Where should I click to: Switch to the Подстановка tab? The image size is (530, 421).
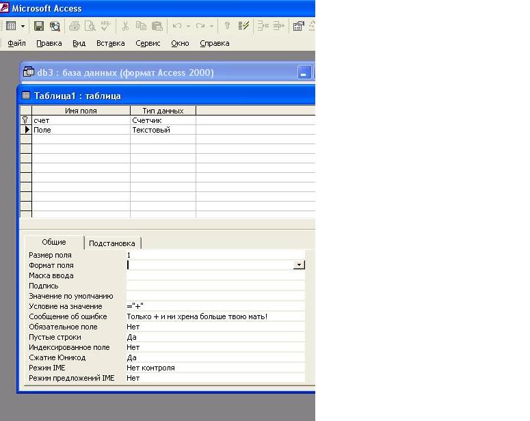coord(112,243)
